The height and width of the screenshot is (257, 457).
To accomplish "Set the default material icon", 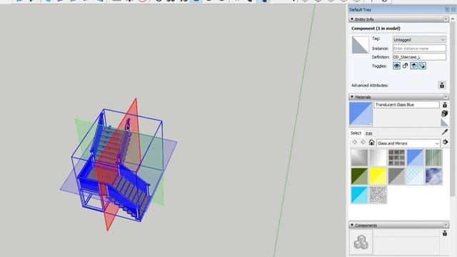I will tap(444, 122).
